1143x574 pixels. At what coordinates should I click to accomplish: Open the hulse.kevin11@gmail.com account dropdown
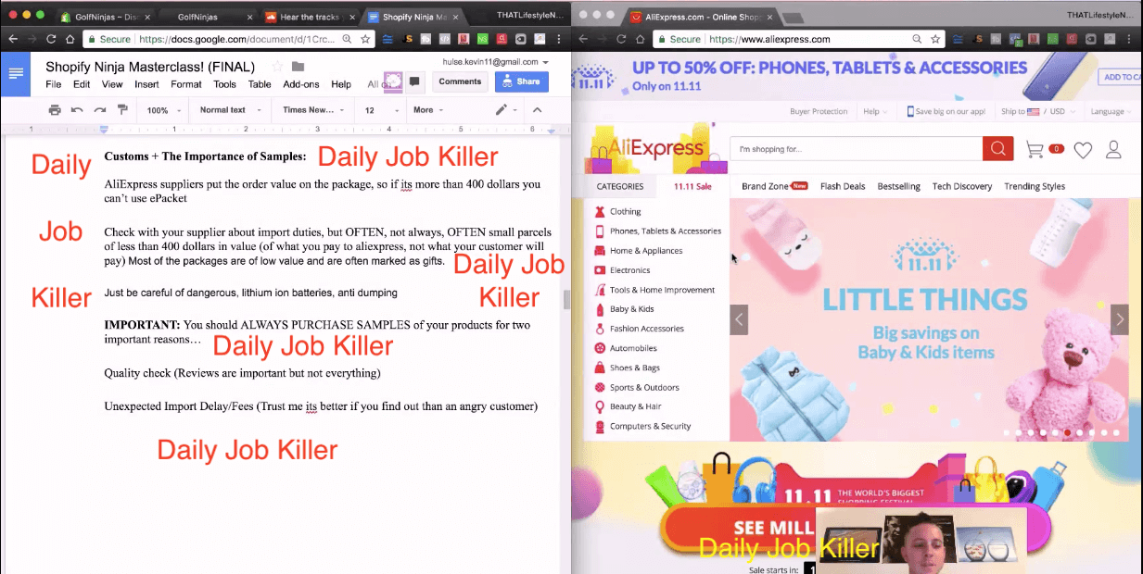pyautogui.click(x=497, y=62)
